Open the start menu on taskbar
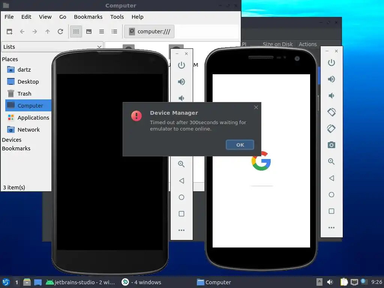The width and height of the screenshot is (384, 288). (6, 282)
